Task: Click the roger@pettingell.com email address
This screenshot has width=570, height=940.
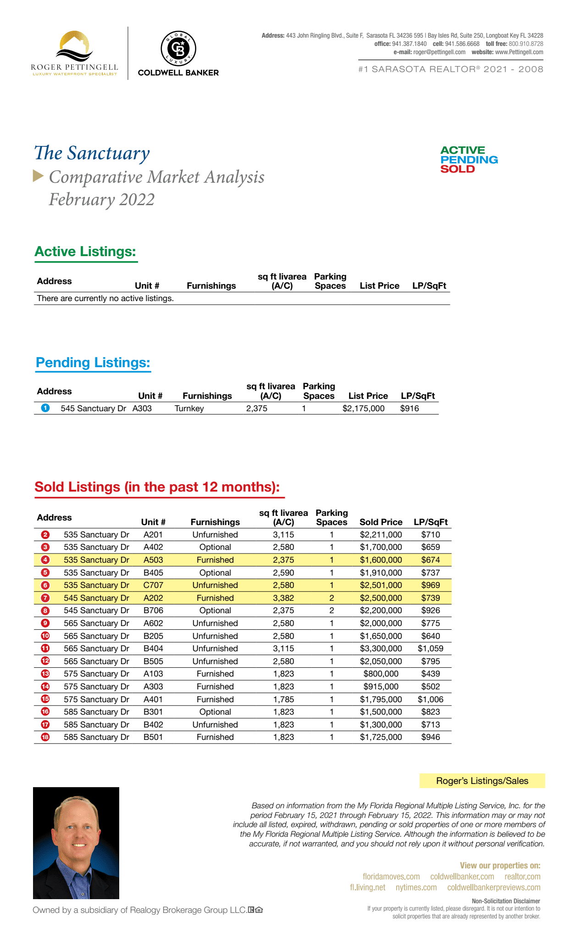Action: 439,52
